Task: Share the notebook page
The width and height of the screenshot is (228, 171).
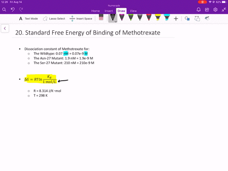Action: coord(207,9)
